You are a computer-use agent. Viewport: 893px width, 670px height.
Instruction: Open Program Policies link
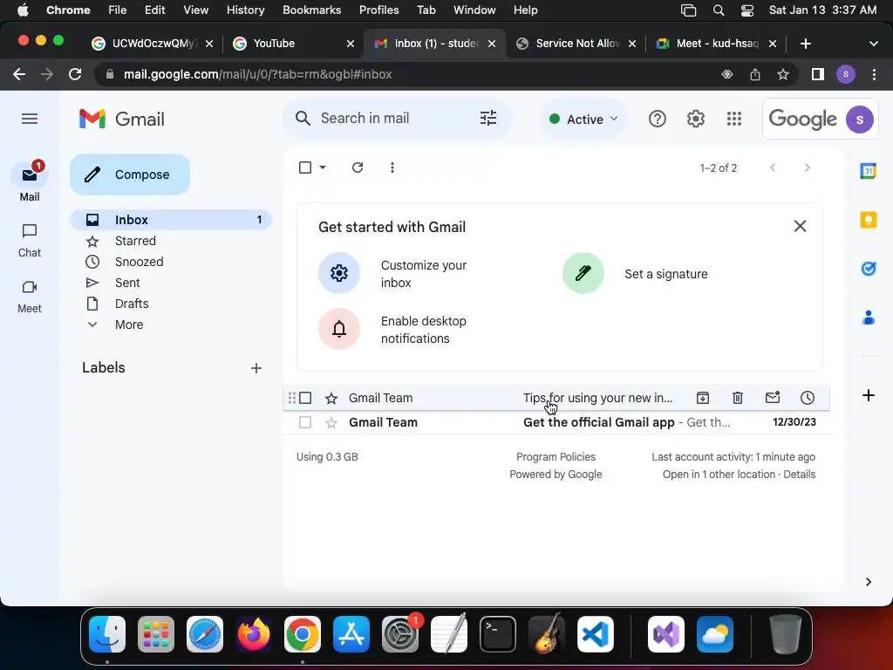coord(556,456)
